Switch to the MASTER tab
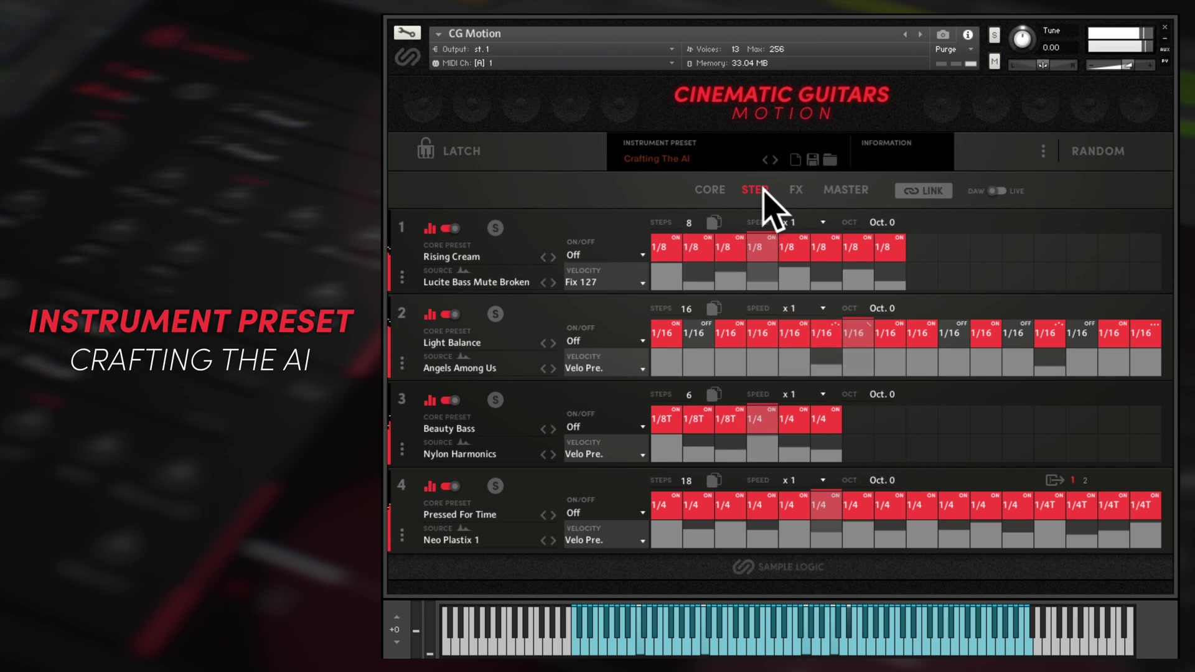This screenshot has width=1195, height=672. (846, 190)
